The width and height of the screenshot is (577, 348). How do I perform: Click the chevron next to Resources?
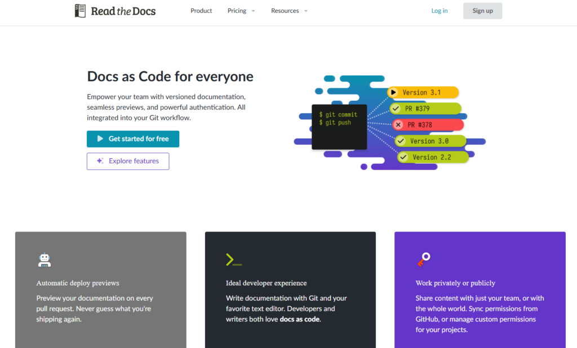(305, 11)
